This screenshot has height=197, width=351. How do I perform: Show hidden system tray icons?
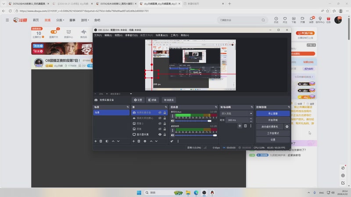309,193
